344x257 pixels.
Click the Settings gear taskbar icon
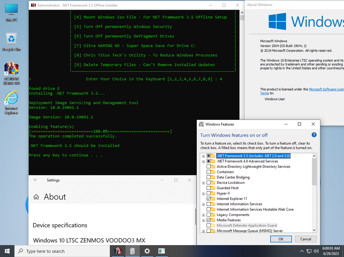click(147, 251)
